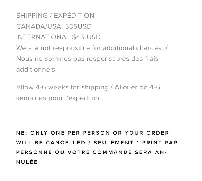Click the word 'INTERNATIONAL'
Viewport: 202px width, 181px height.
(x=43, y=37)
